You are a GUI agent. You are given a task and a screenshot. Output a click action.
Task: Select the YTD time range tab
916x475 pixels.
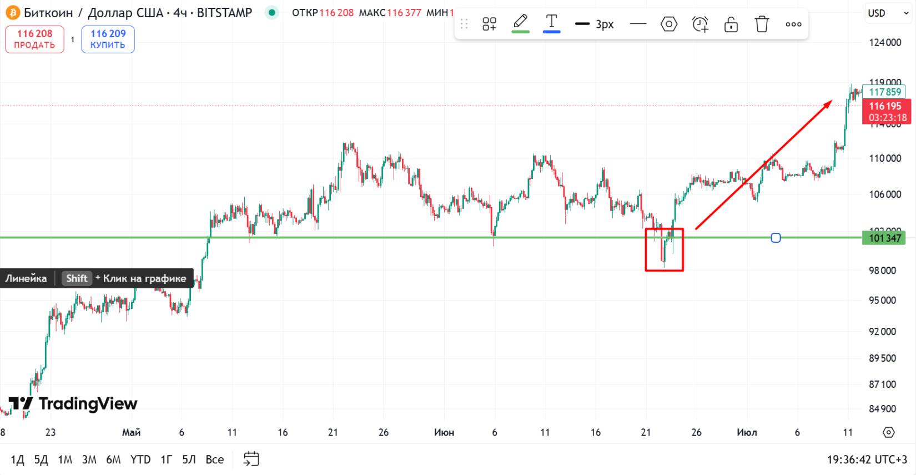140,459
